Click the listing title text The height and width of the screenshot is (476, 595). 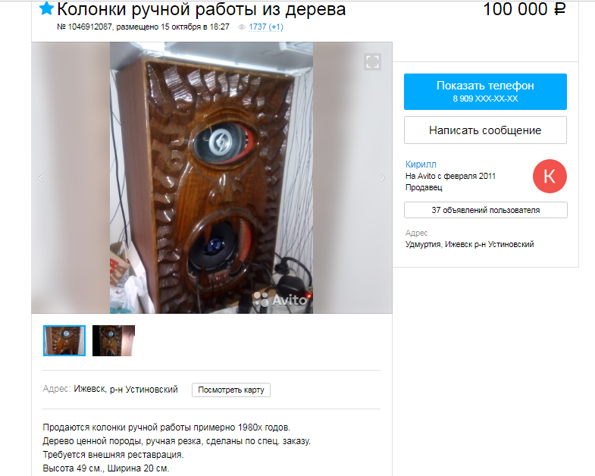coord(201,9)
